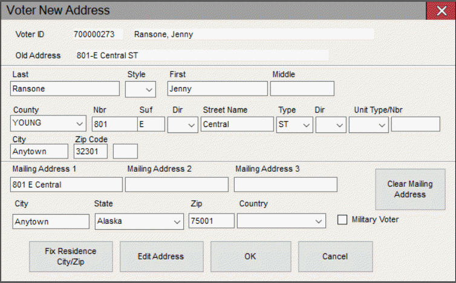Close the Voter New Address dialog
The height and width of the screenshot is (283, 456).
pos(441,11)
